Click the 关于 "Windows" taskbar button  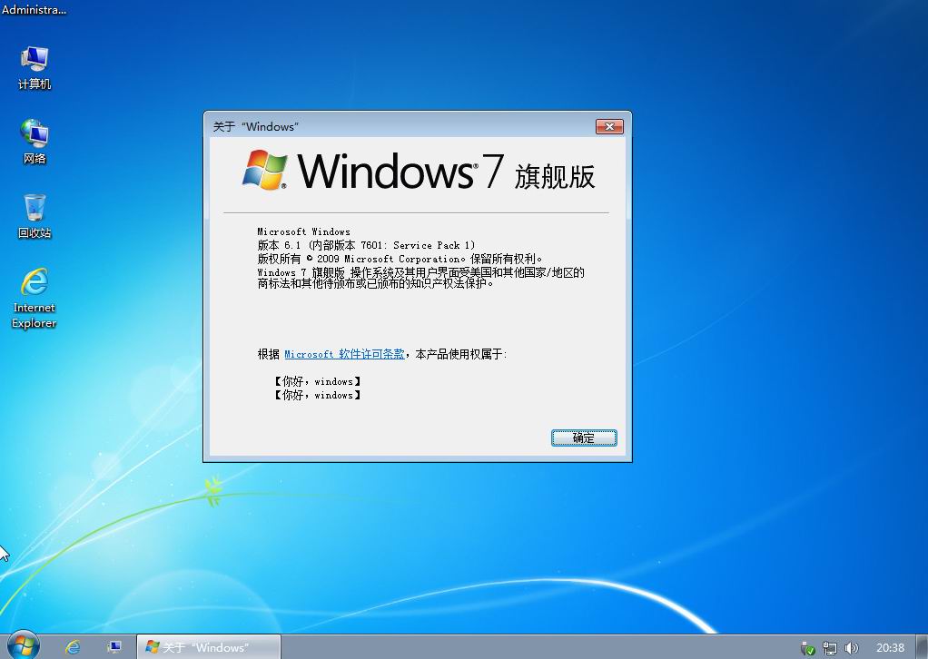click(208, 647)
